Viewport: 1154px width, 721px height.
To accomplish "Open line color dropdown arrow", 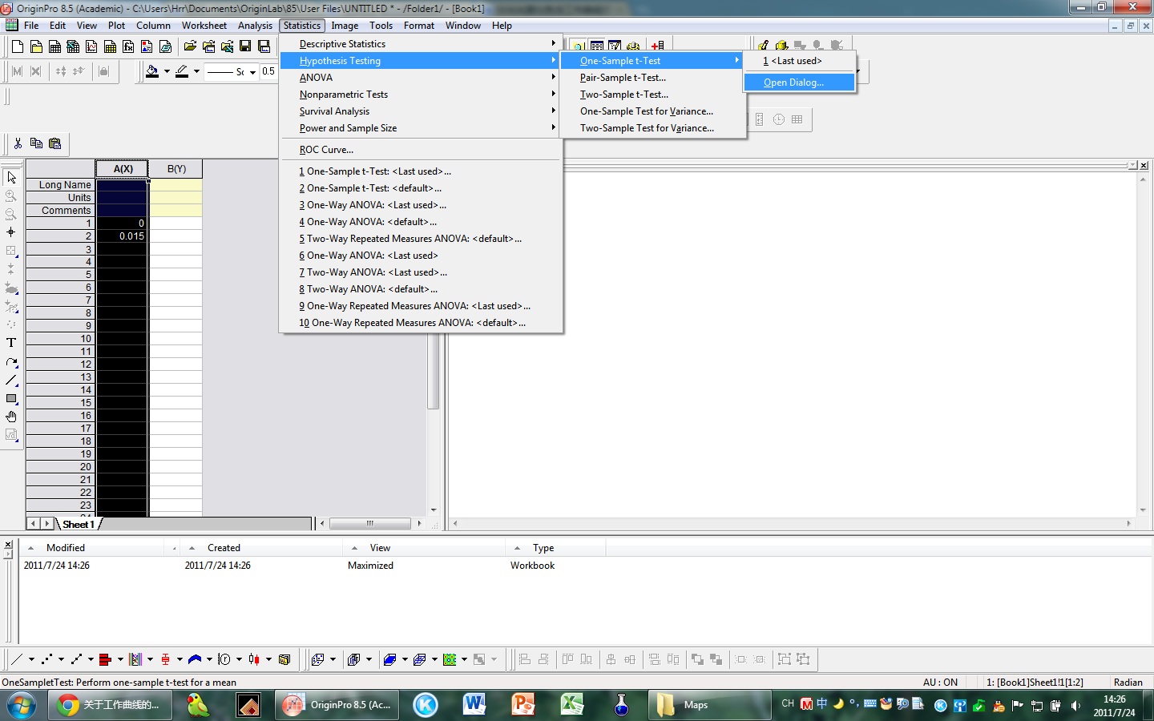I will pyautogui.click(x=196, y=71).
